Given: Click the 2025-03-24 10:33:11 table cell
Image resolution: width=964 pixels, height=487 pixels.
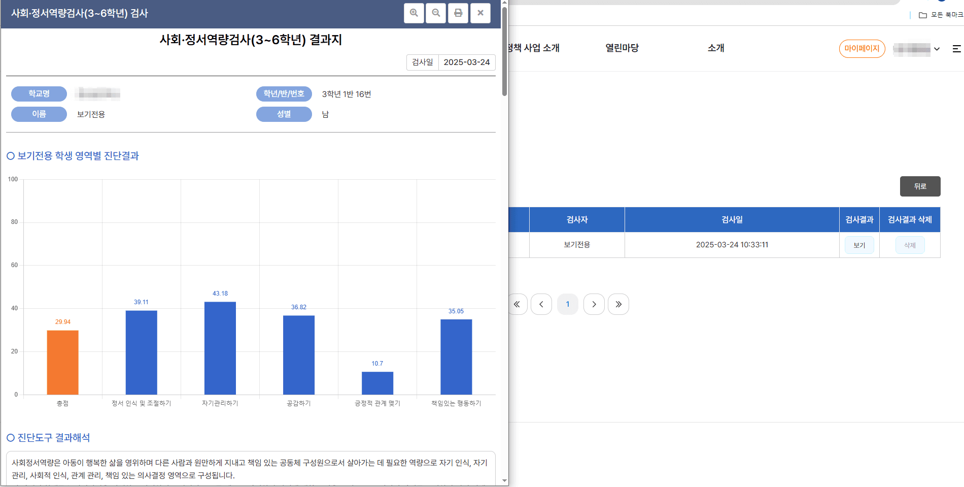Looking at the screenshot, I should point(732,245).
